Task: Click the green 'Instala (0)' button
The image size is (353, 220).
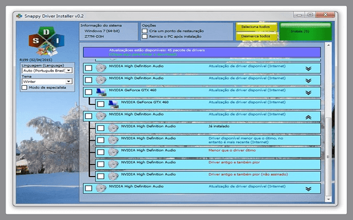Action: coord(305,31)
